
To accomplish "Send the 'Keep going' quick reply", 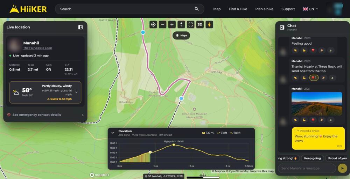I will click(x=312, y=158).
